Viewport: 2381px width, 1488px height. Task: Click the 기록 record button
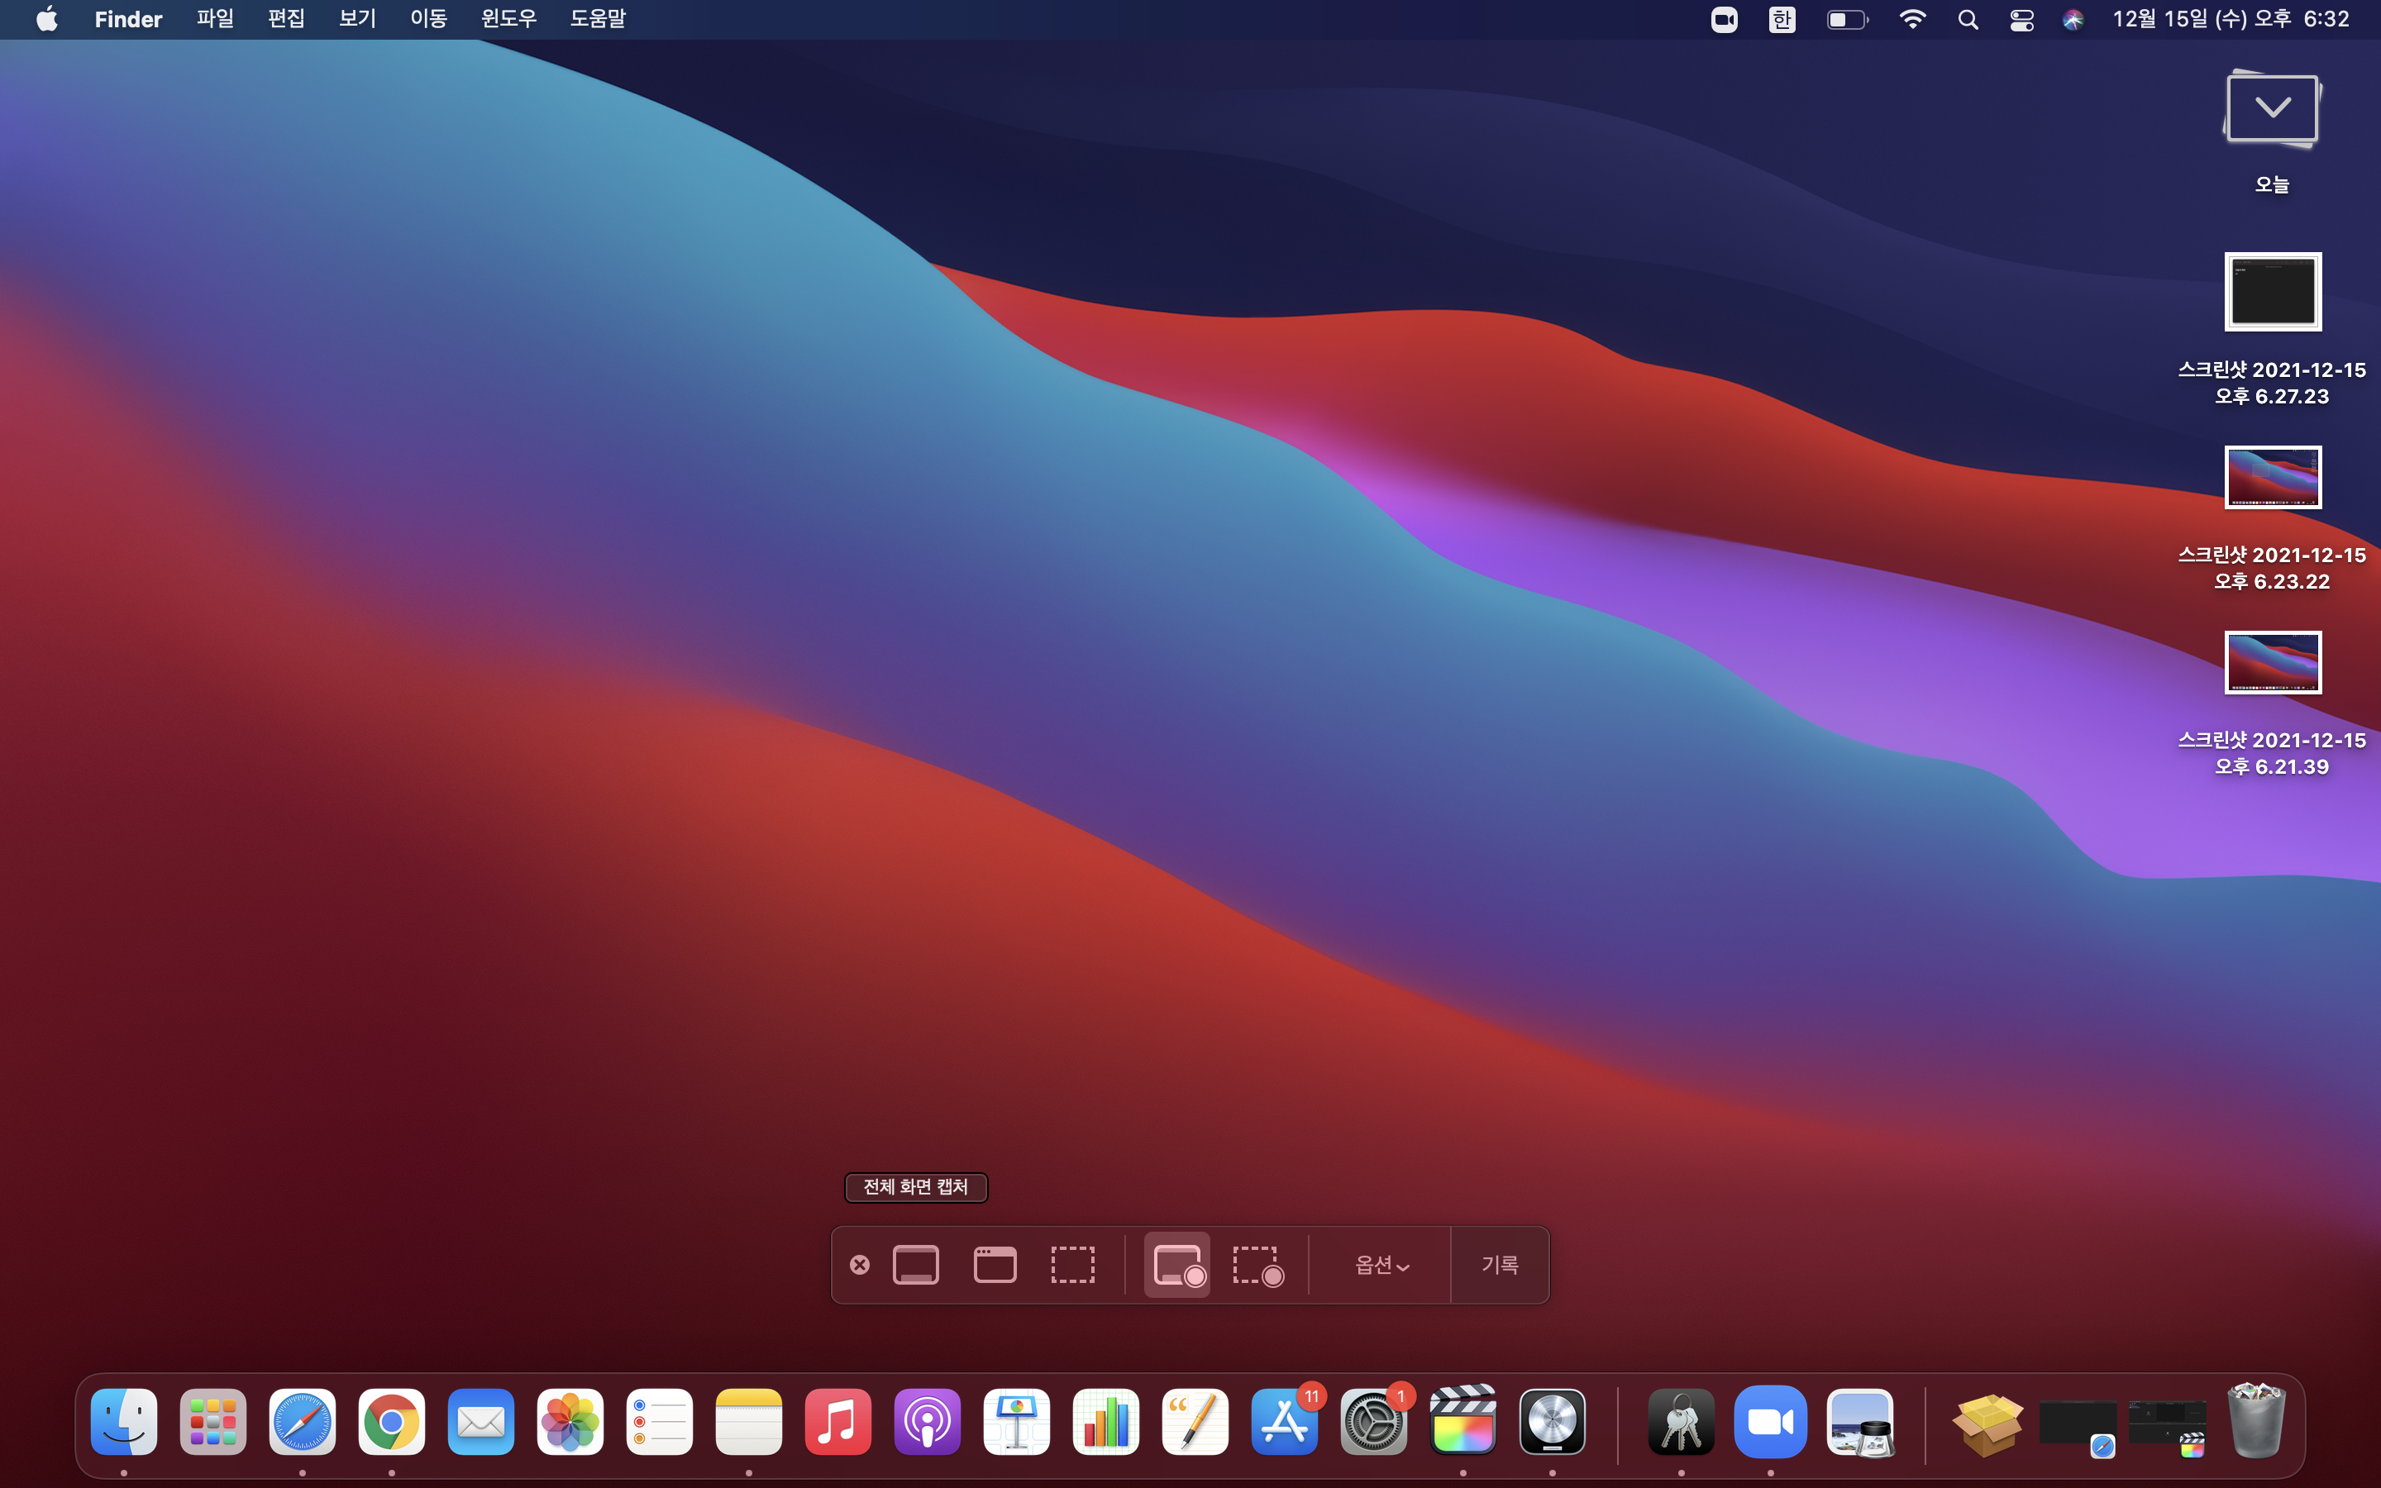pos(1500,1265)
